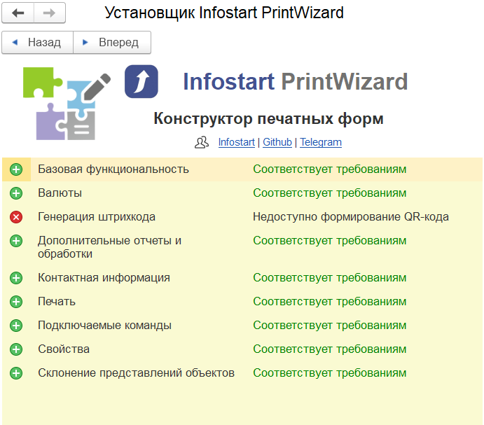Click the puzzle pieces PrintWizard logo
This screenshot has width=484, height=425.
point(67,102)
